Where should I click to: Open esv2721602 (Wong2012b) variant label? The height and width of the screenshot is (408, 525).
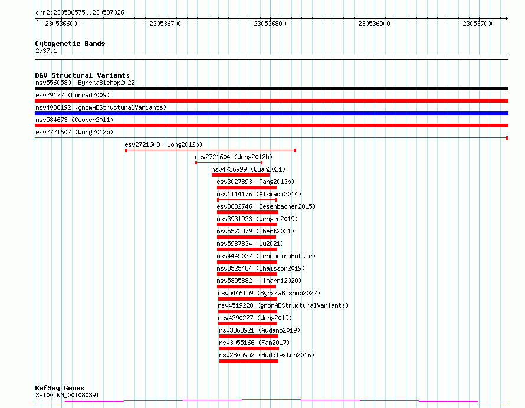(74, 132)
